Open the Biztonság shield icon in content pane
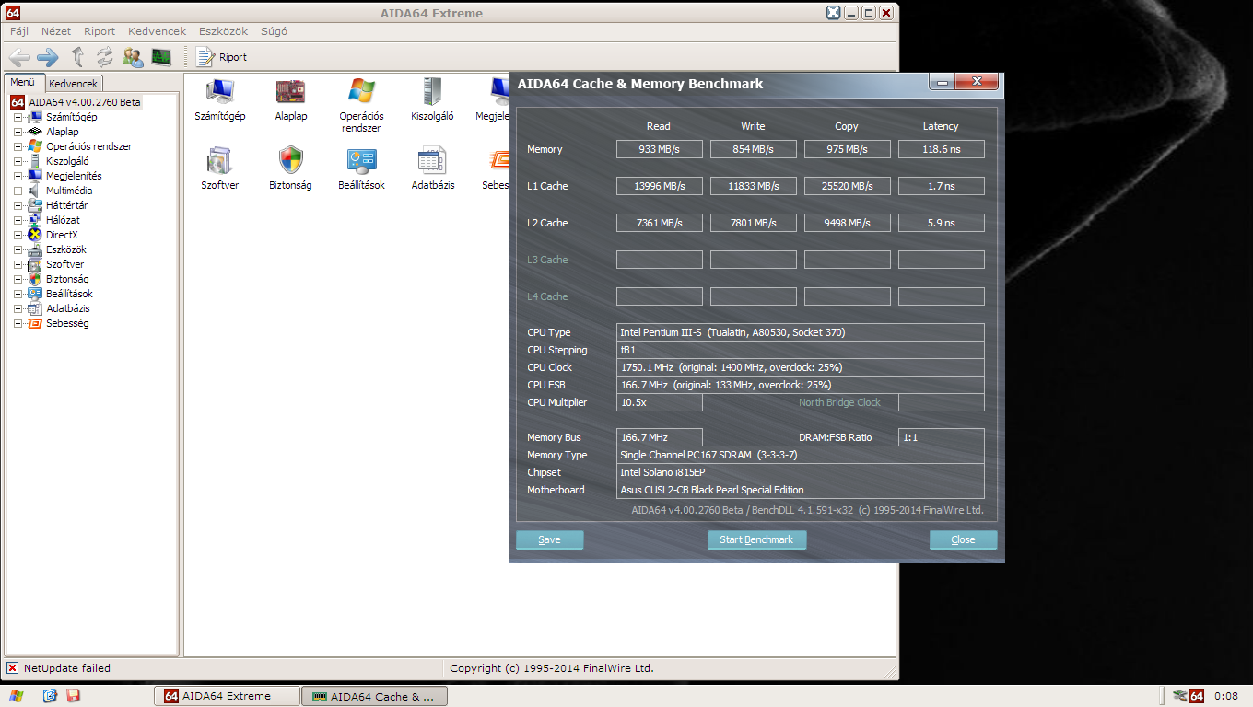1253x707 pixels. (x=291, y=168)
